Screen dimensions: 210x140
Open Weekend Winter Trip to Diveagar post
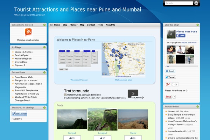(x=26, y=99)
